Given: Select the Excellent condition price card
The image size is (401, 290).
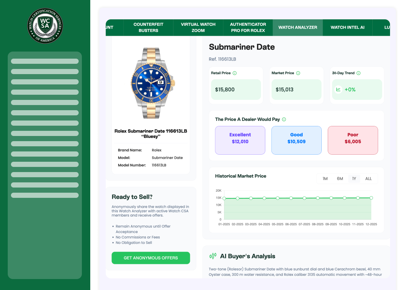Looking at the screenshot, I should coord(240,140).
